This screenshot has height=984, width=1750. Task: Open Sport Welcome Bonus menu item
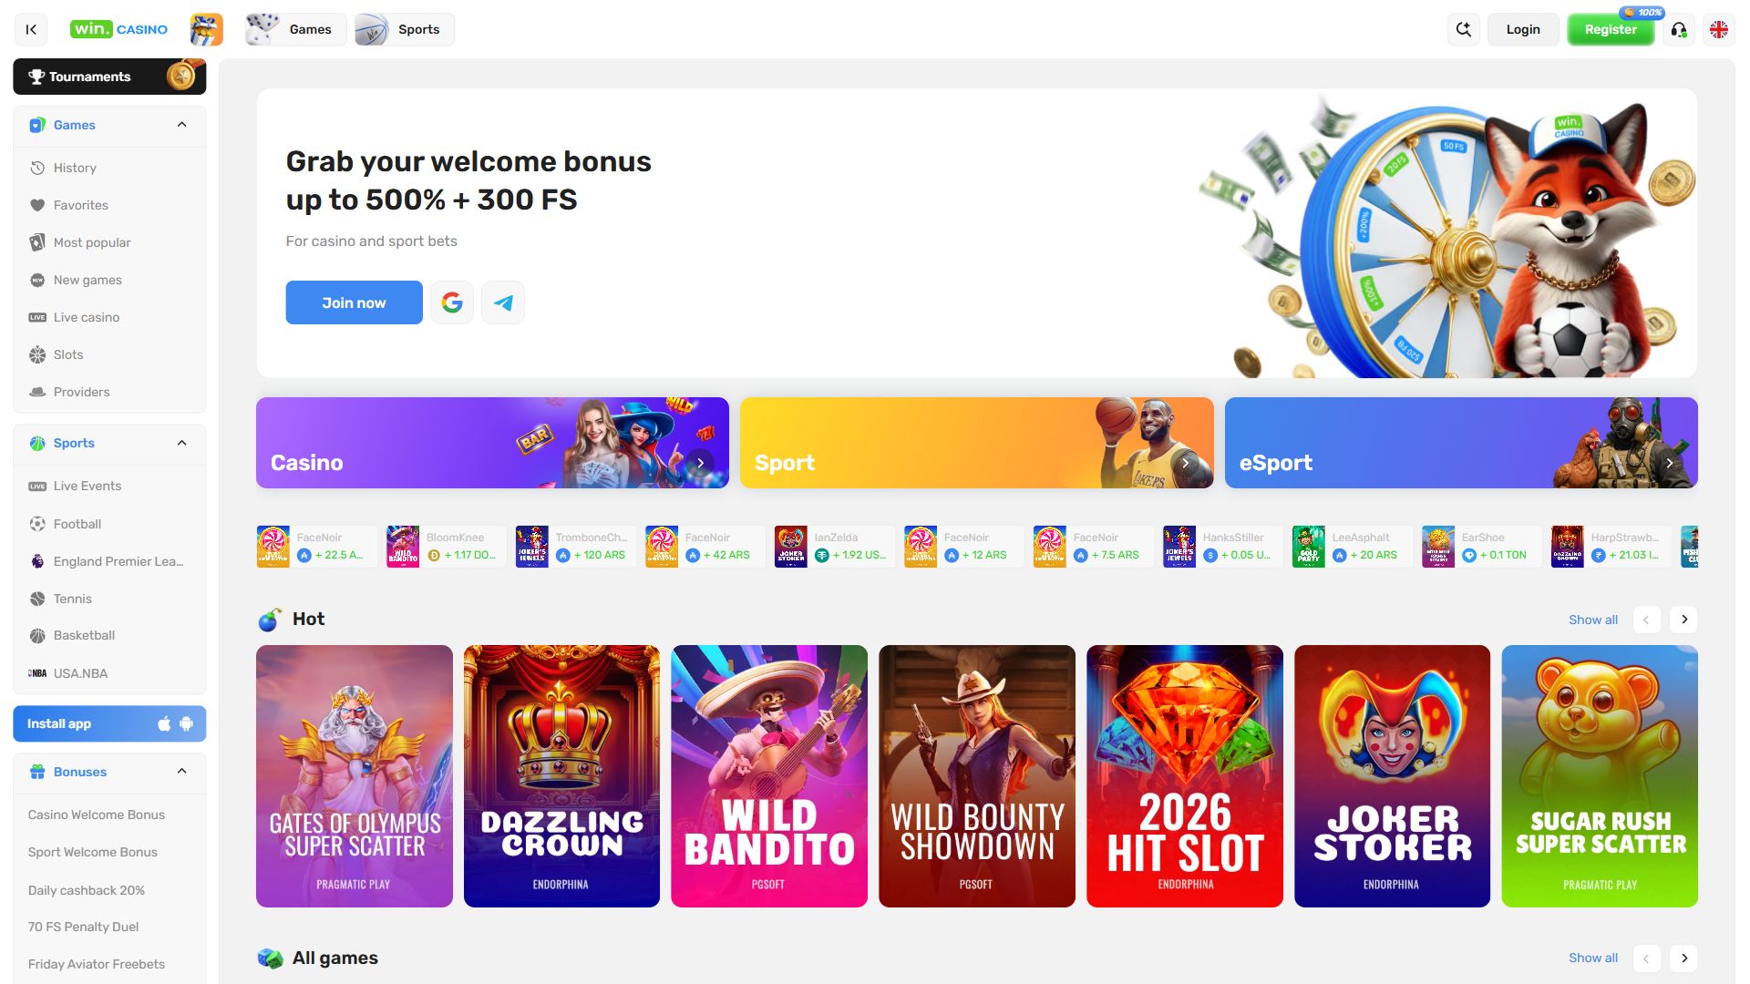[x=93, y=852]
